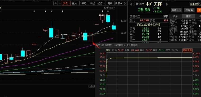The width and height of the screenshot is (201, 97).
Task: Click the 卖四 price 26.00
Action: pos(145,31)
